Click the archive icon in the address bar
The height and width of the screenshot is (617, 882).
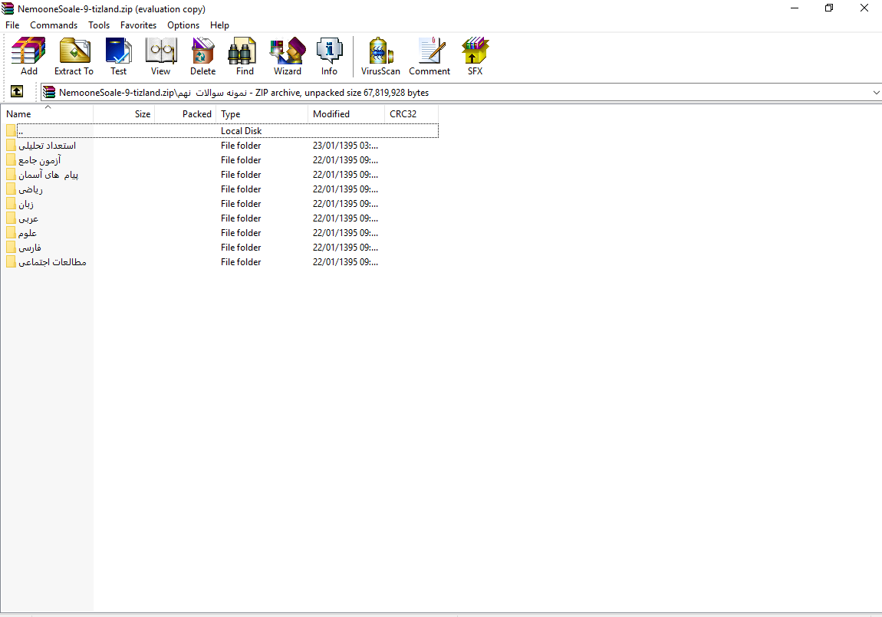click(50, 92)
